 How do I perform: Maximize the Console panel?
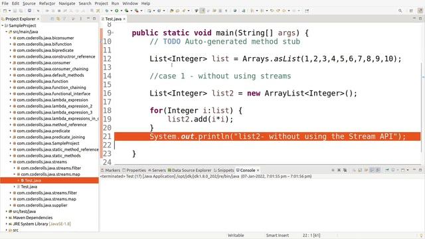[x=420, y=170]
